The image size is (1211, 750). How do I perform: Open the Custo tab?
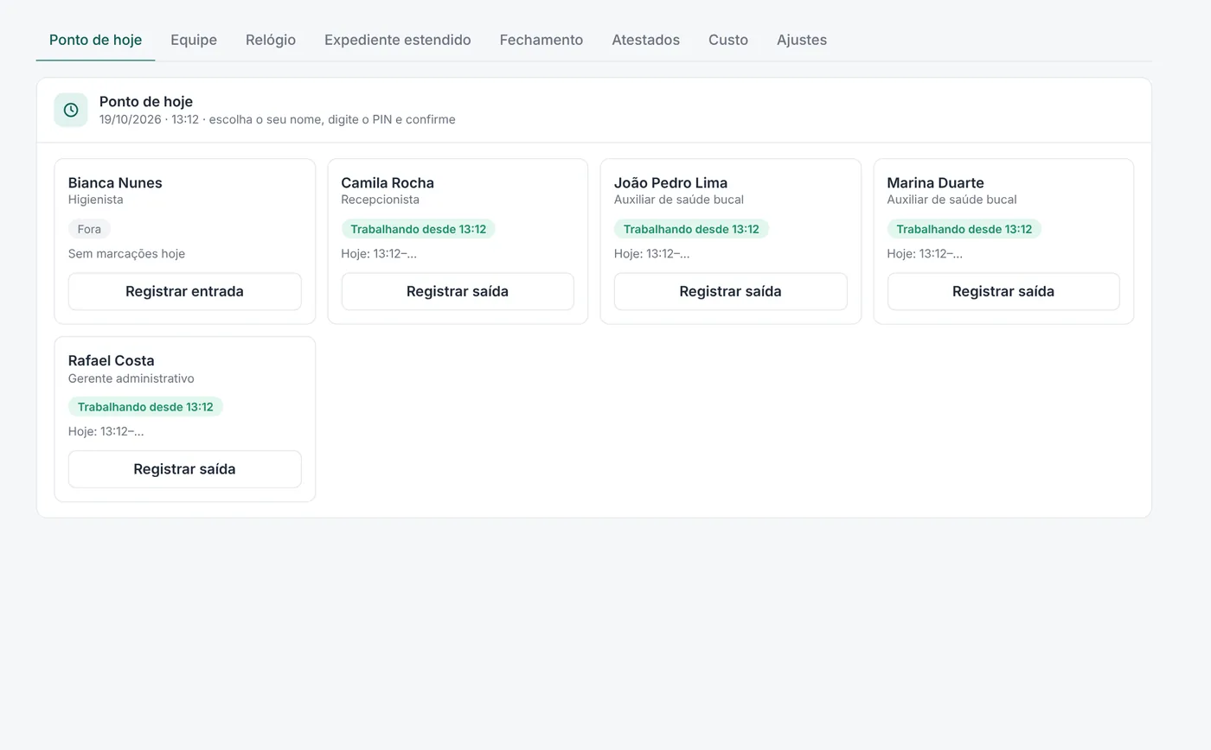point(728,40)
